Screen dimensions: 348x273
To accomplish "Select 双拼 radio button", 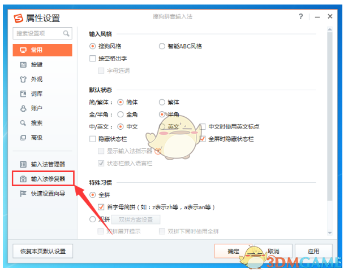I will point(92,219).
